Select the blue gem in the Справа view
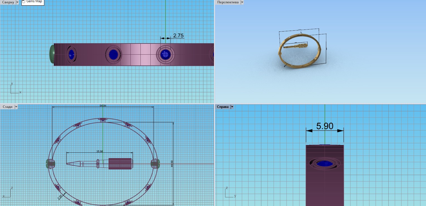 [325, 164]
